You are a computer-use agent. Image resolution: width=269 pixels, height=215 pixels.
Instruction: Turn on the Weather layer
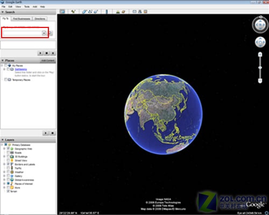tap(8, 172)
